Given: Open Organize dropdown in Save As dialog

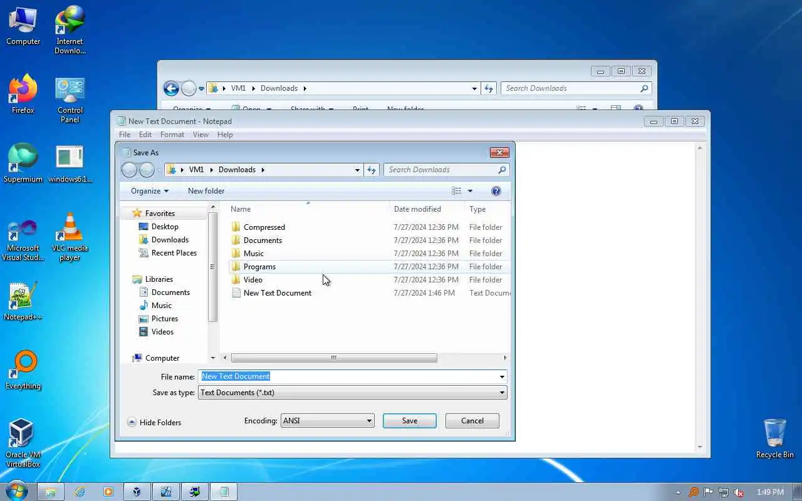Looking at the screenshot, I should click(150, 191).
